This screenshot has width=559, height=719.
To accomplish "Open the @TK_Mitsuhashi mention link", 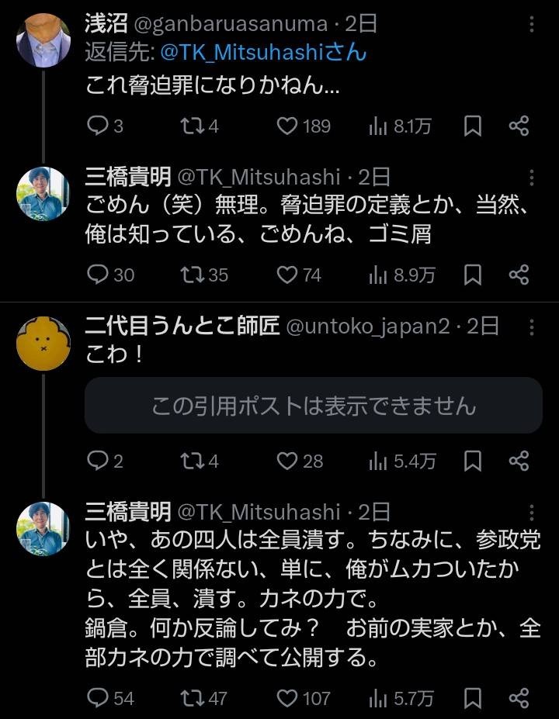I will [264, 53].
